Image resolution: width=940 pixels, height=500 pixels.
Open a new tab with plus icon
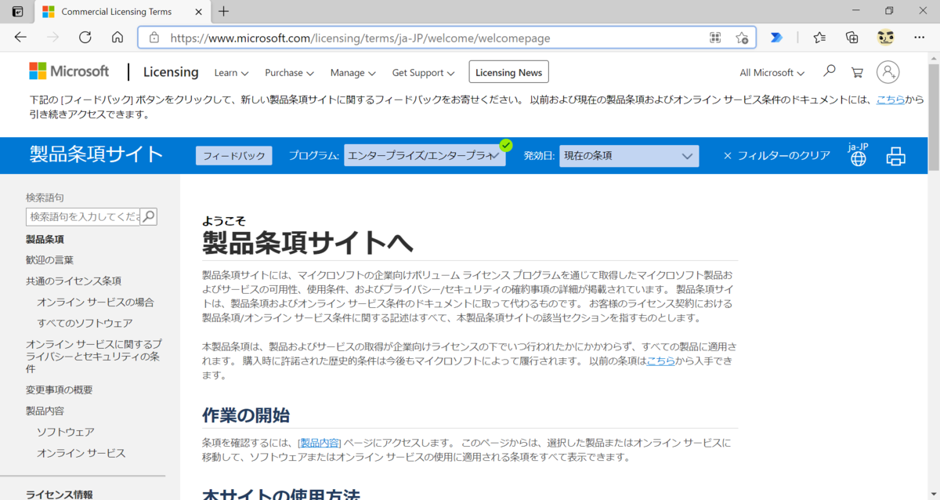[223, 11]
